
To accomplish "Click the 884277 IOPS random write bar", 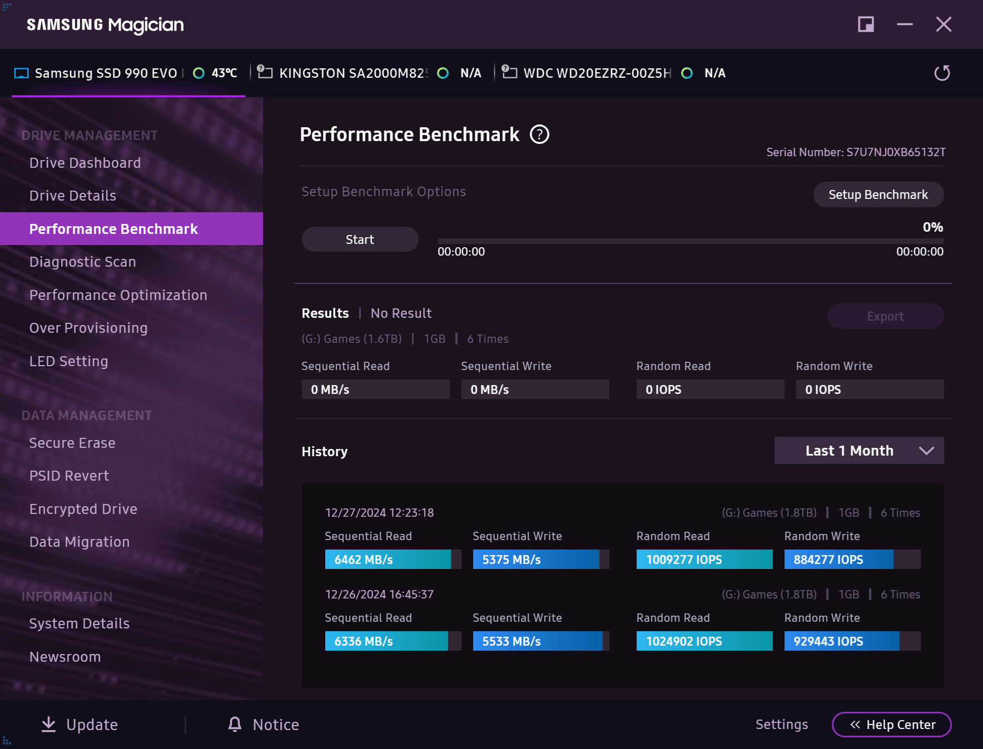I will (x=852, y=559).
